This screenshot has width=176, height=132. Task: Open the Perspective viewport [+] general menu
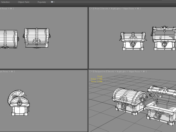pos(92,71)
